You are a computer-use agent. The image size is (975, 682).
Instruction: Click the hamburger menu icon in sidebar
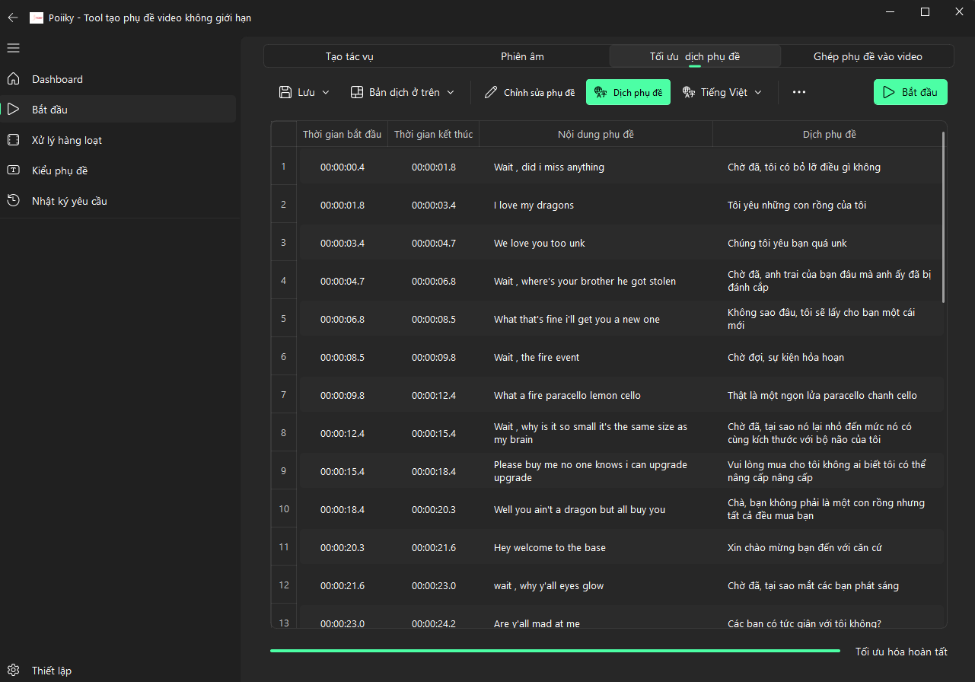pos(13,48)
